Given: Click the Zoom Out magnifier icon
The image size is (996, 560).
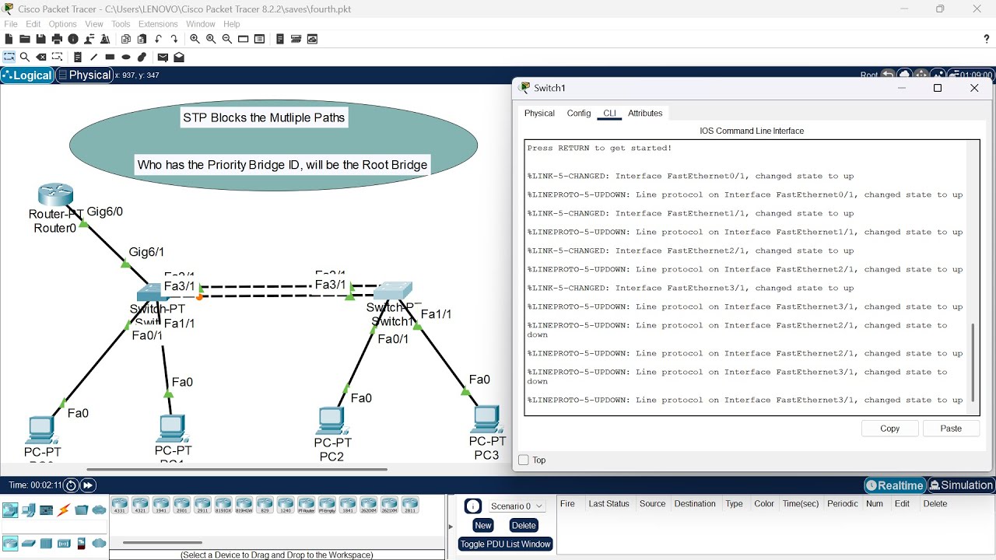Looking at the screenshot, I should pyautogui.click(x=227, y=39).
